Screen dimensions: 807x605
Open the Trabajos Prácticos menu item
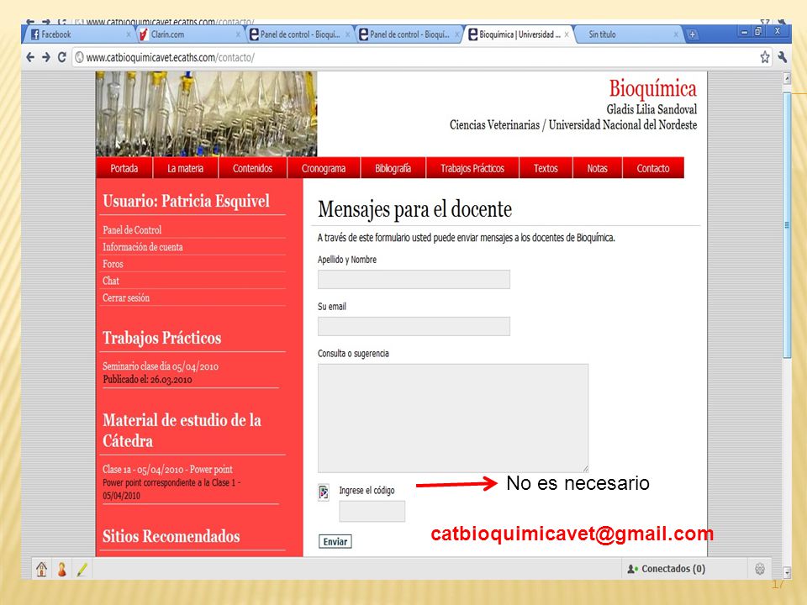(x=472, y=168)
